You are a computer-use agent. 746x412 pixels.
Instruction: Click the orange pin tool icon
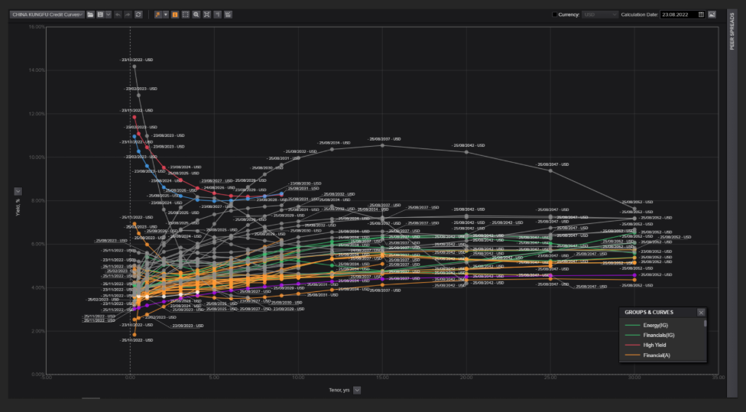coord(157,15)
